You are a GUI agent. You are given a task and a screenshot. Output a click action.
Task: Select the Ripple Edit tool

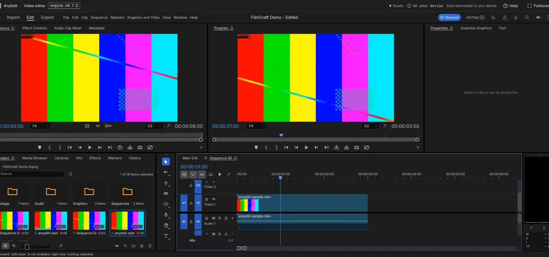tap(166, 183)
